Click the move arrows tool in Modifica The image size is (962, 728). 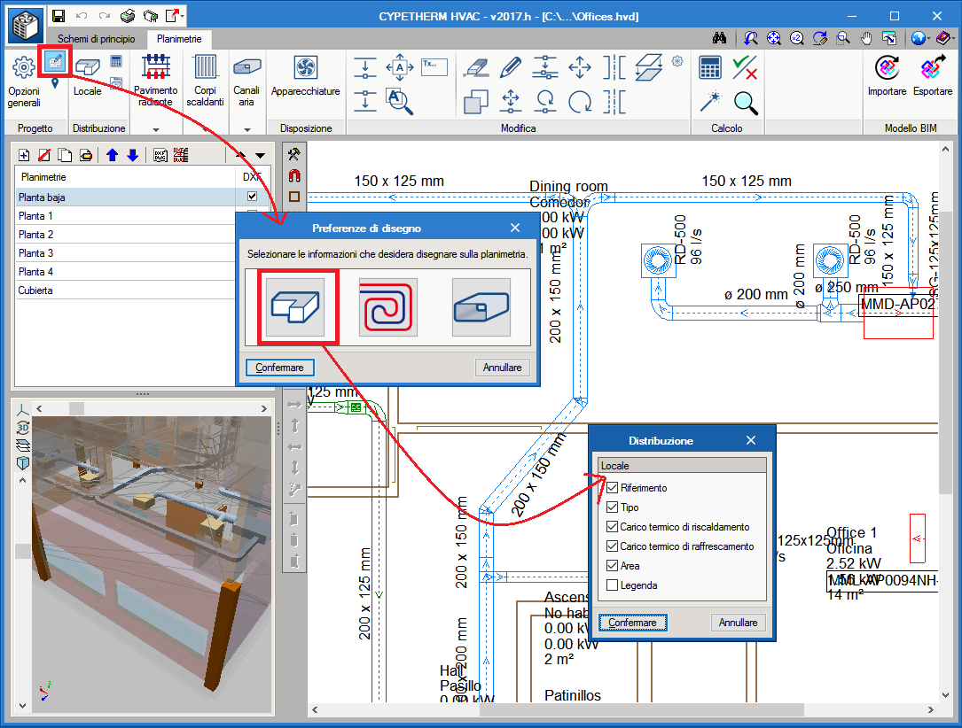click(580, 66)
